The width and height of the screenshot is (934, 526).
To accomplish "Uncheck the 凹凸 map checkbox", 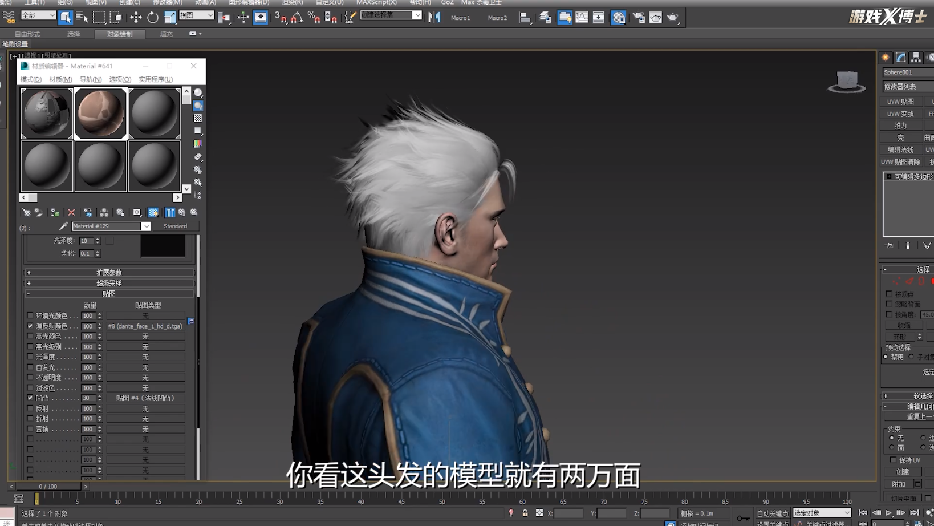I will (x=30, y=398).
